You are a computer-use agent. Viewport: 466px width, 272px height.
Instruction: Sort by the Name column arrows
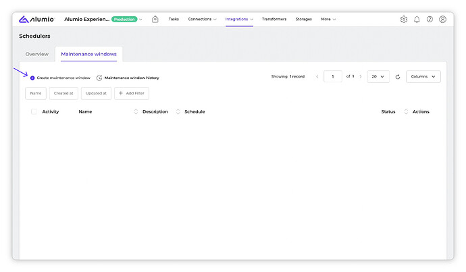click(136, 111)
